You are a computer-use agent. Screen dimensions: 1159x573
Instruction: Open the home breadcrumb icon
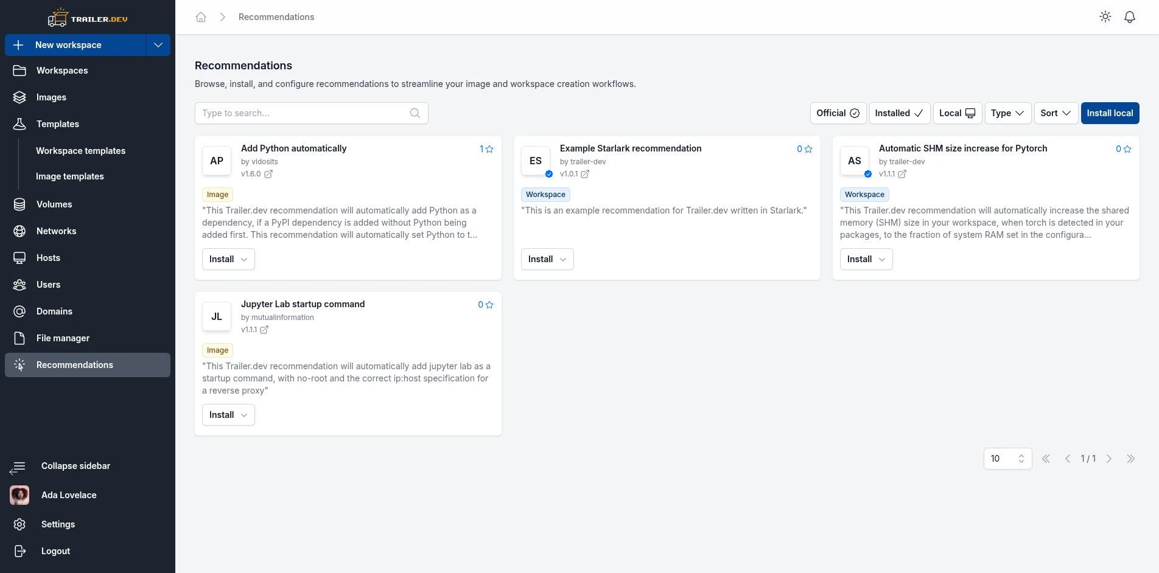201,17
